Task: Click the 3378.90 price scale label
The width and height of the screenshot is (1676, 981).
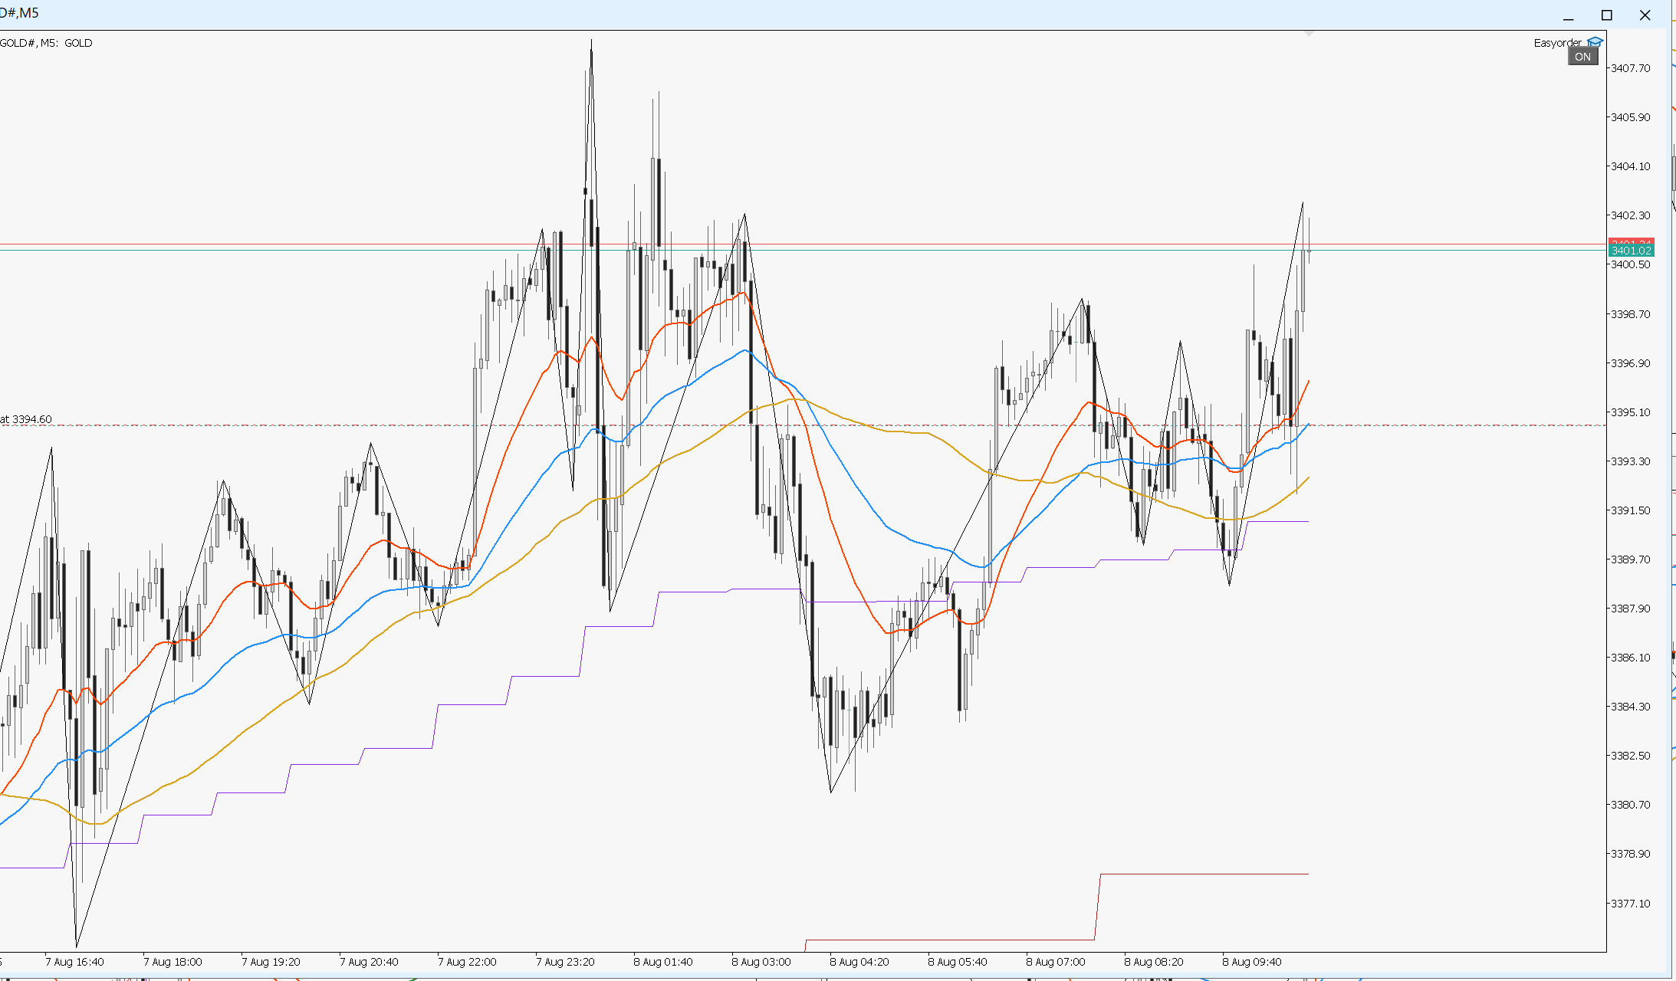Action: coord(1631,854)
